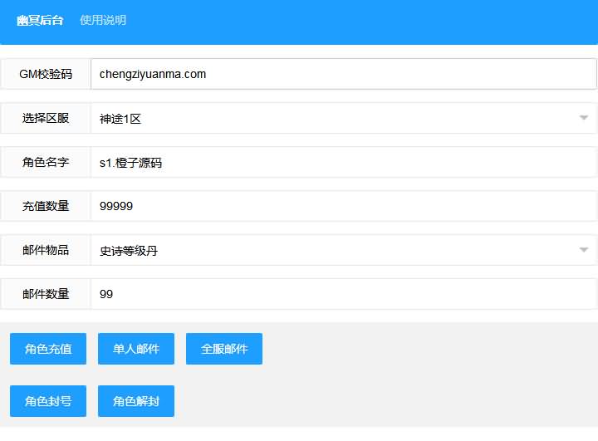Screen dimensions: 598x441
Task: Click the 充值数量 label
Action: click(46, 206)
